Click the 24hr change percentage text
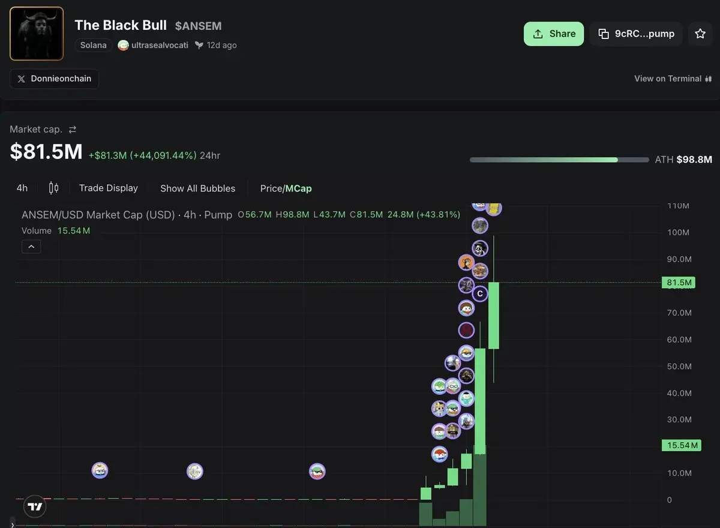 click(154, 155)
